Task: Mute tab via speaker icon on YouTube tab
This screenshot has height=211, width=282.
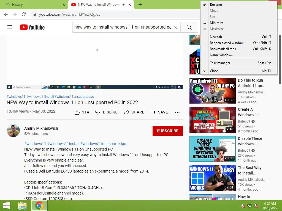Action: [124, 5]
